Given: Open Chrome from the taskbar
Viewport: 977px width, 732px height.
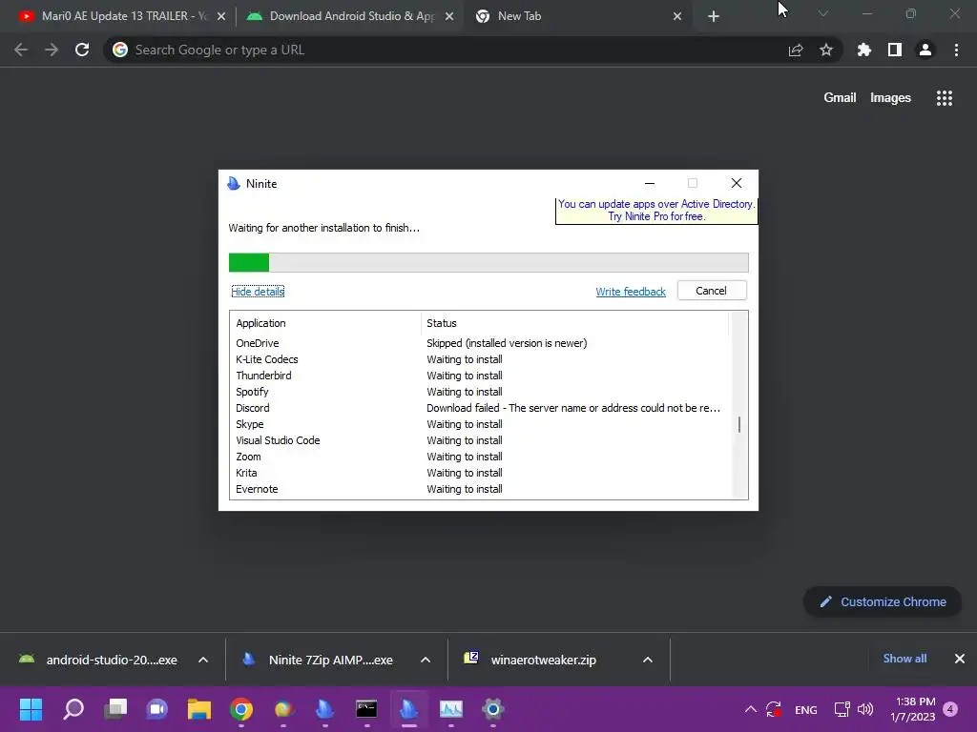Looking at the screenshot, I should click(241, 709).
